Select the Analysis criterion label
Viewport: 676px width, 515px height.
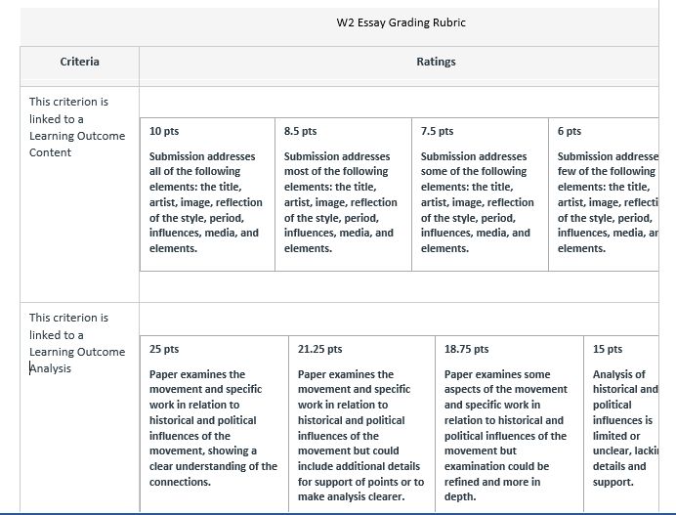pyautogui.click(x=52, y=368)
